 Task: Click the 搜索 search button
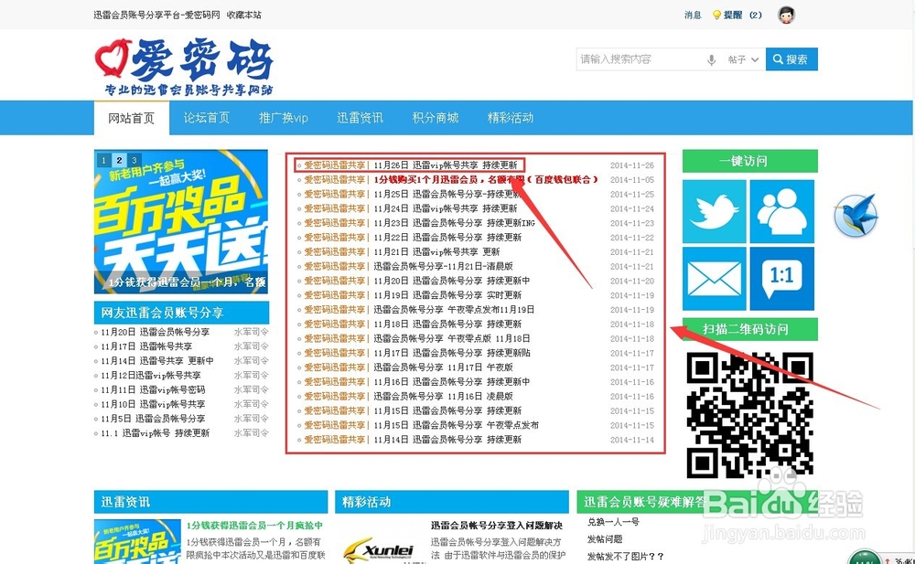coord(791,59)
